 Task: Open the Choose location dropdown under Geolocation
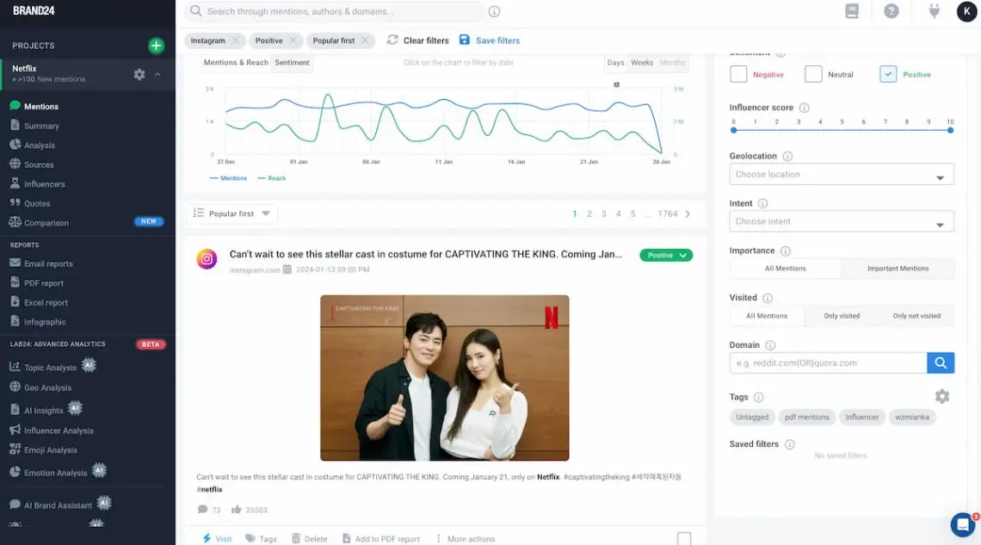click(x=841, y=174)
